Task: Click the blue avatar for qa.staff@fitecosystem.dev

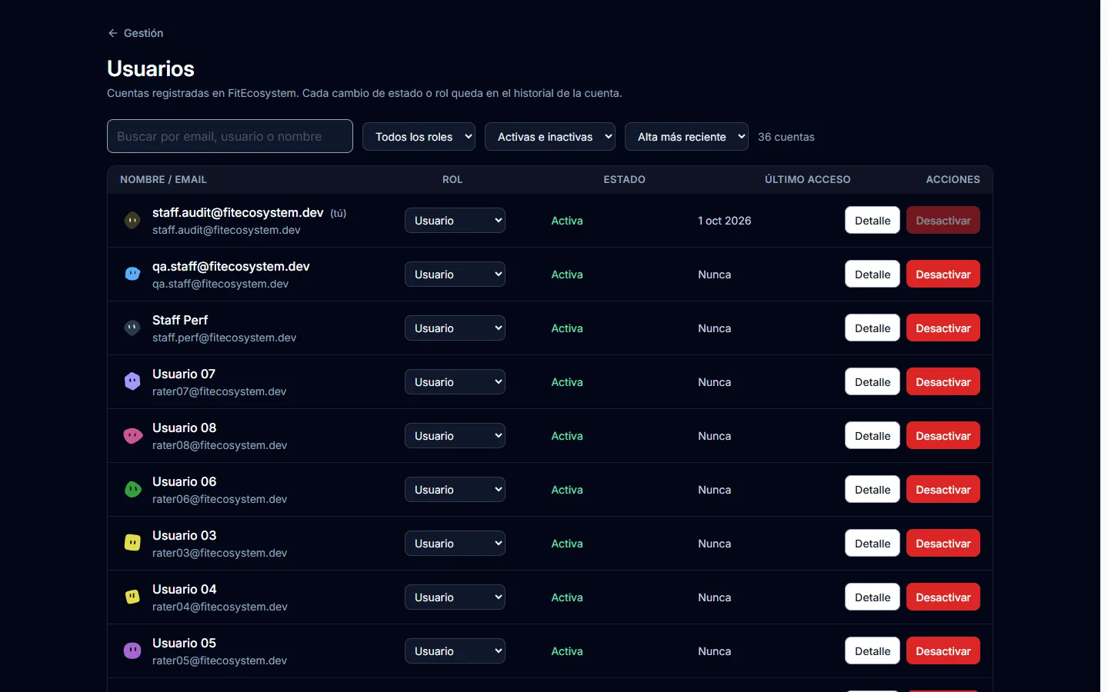Action: (x=132, y=274)
